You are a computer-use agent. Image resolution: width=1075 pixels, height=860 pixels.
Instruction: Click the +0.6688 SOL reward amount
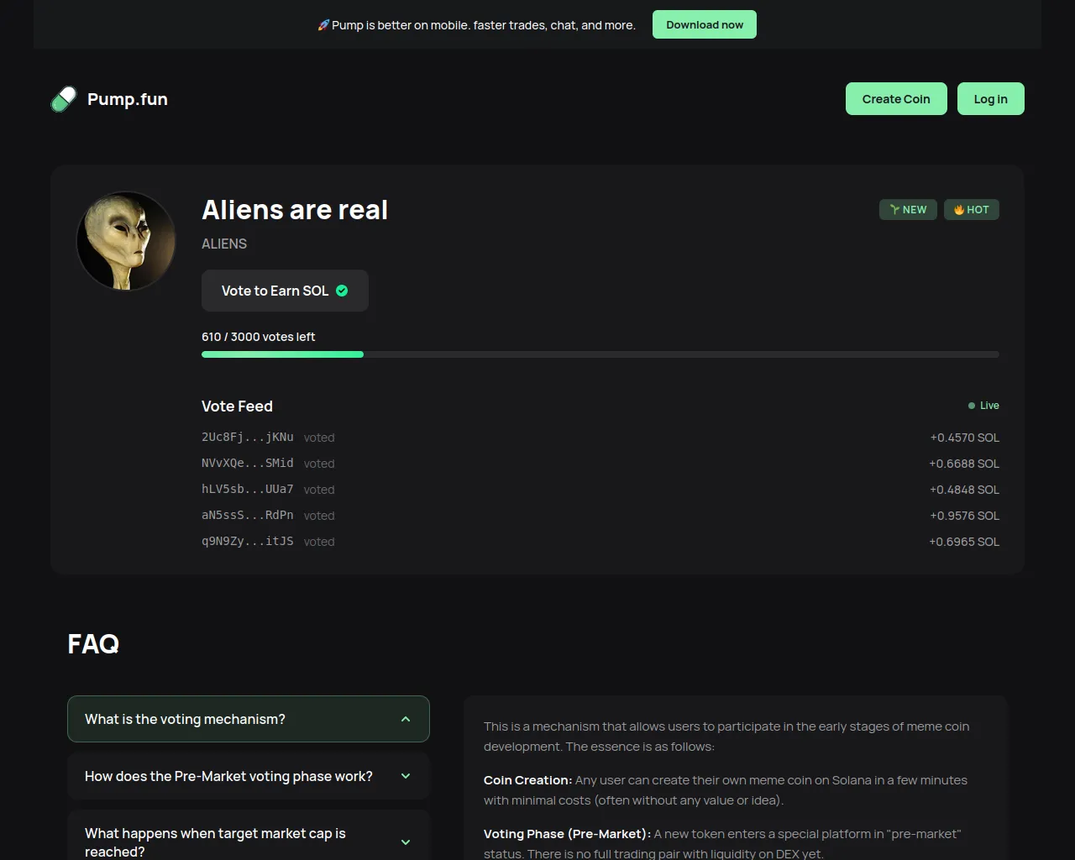964,464
